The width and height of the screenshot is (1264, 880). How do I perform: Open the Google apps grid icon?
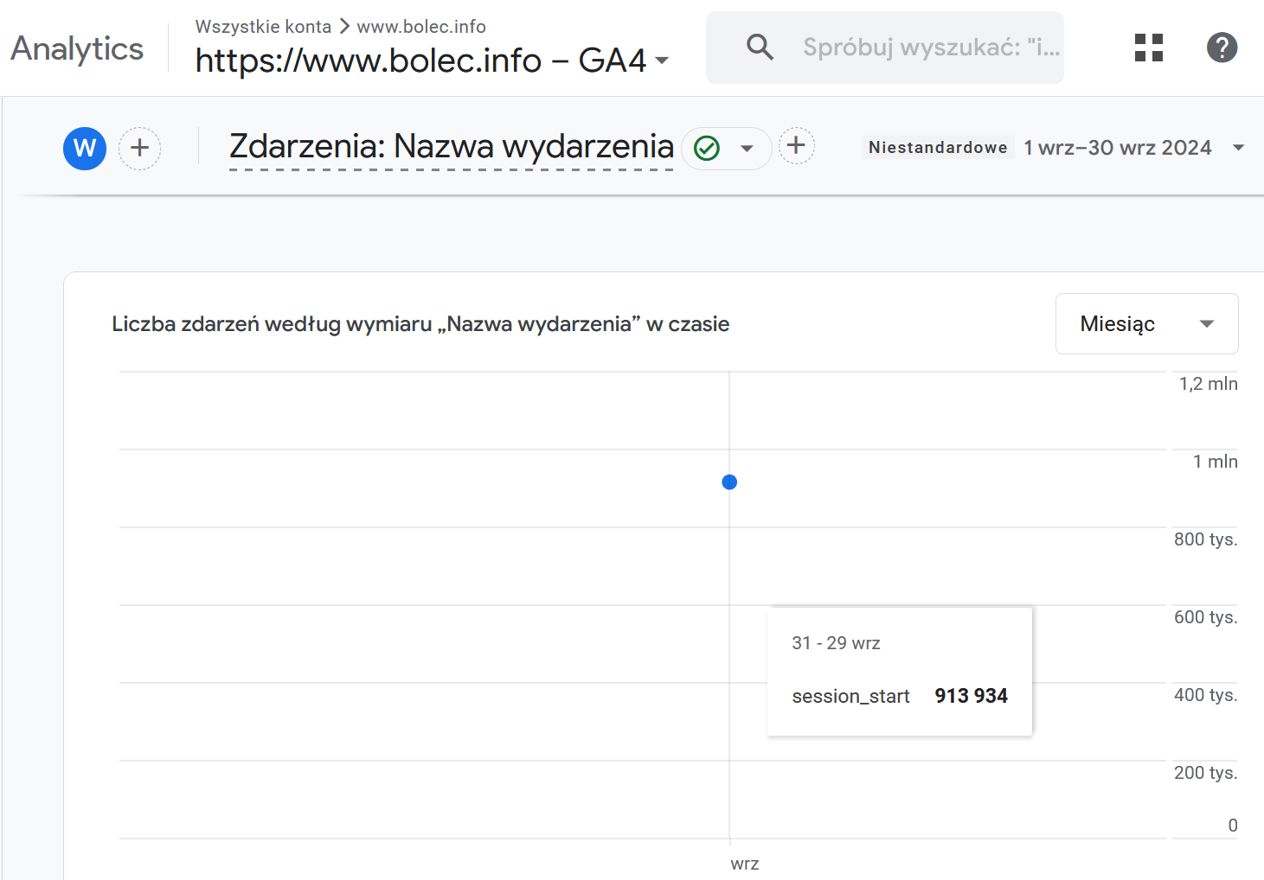tap(1149, 48)
